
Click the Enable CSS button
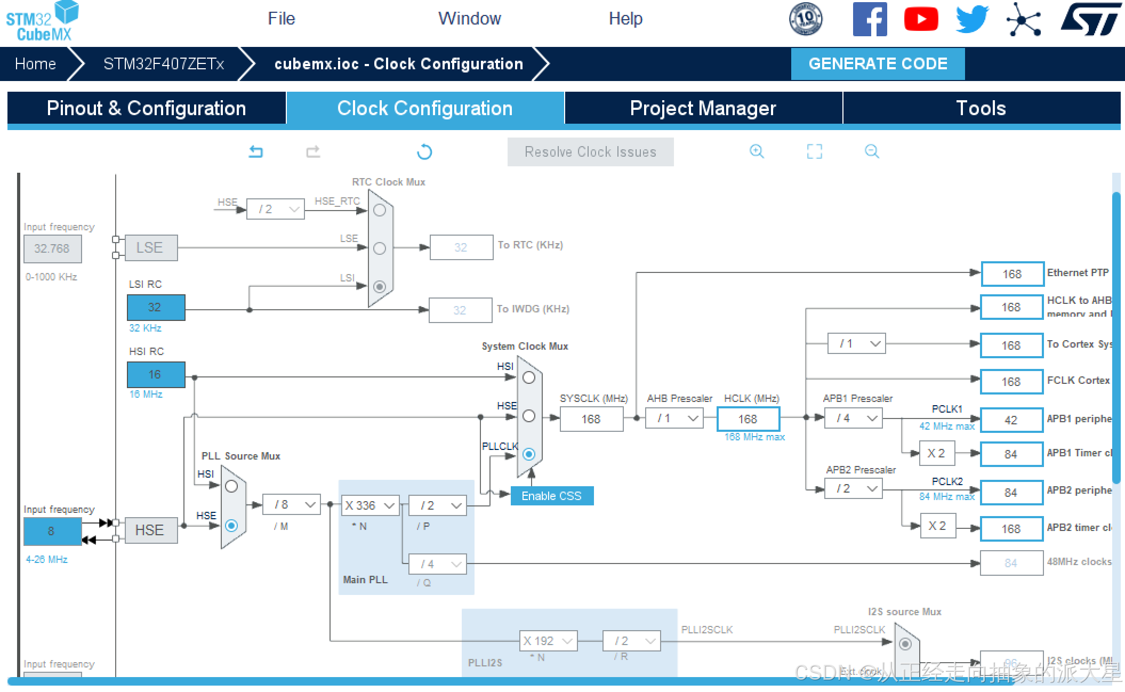click(x=552, y=496)
